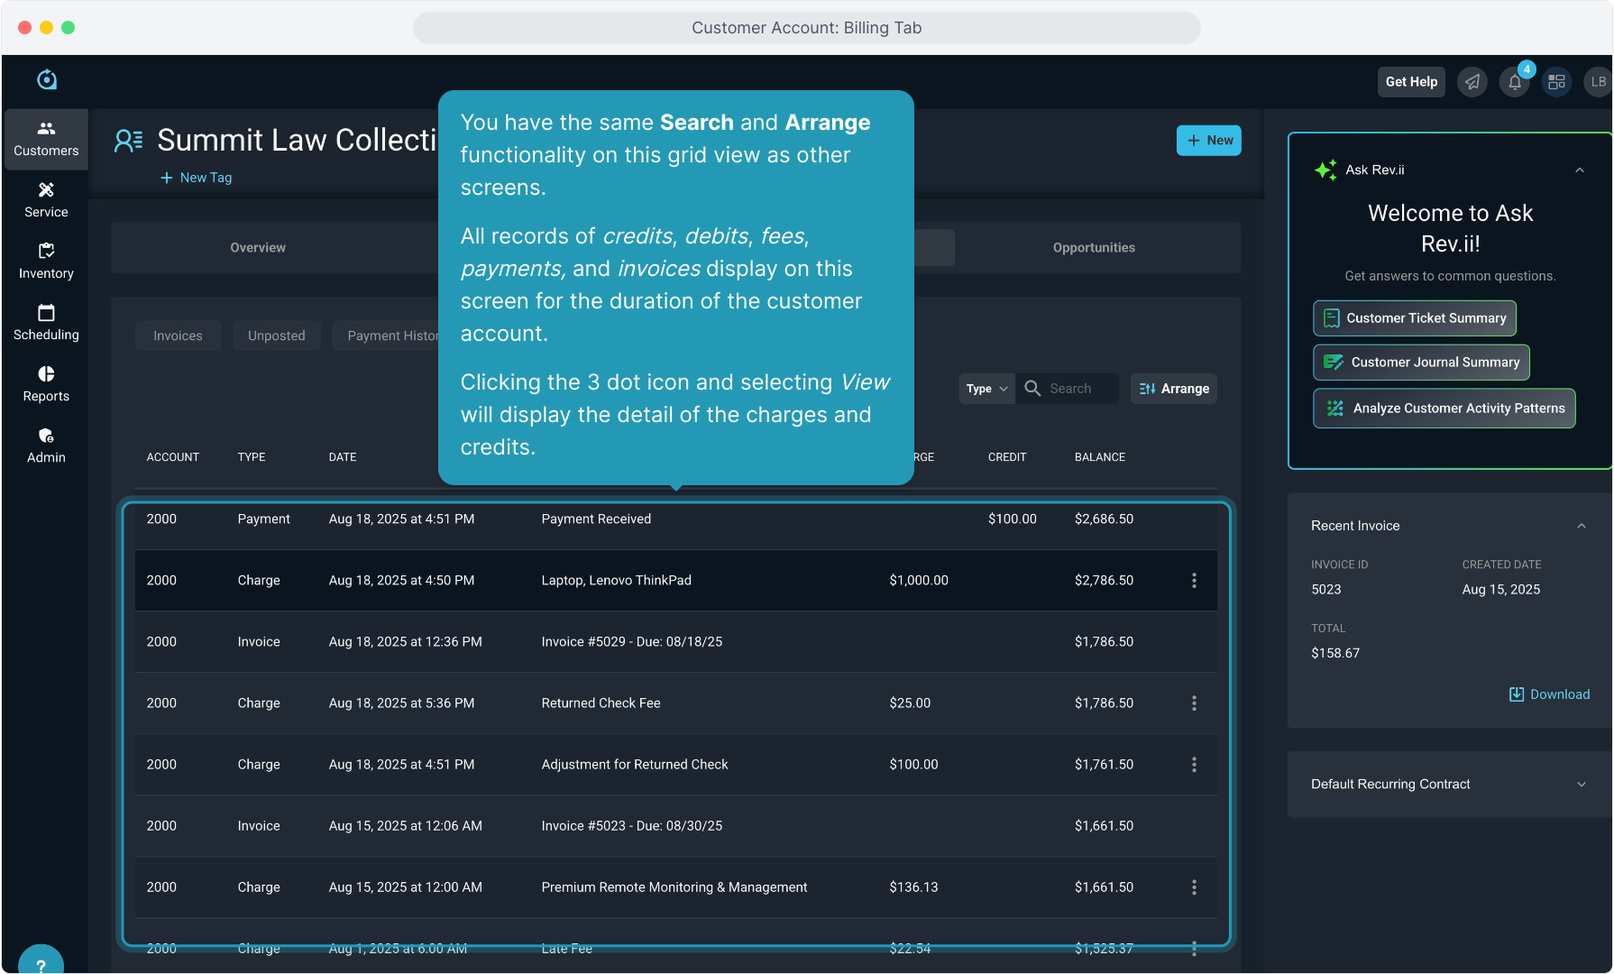
Task: Switch to the Overview tab
Action: 258,248
